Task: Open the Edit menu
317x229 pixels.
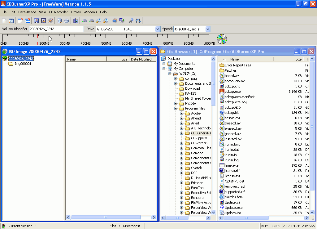Action: 12,12
